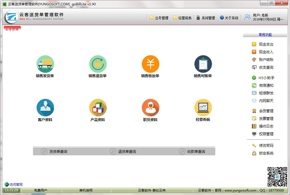Screen dimensions: 290x195
Task: Click the 现金支出 icon in sidebar
Action: 254,44
